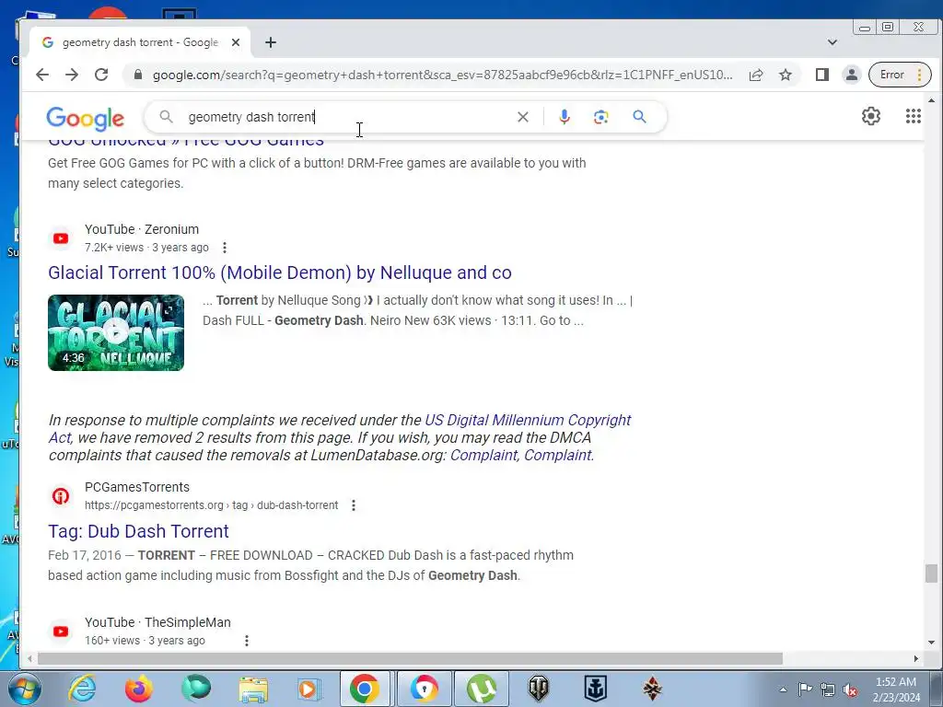The height and width of the screenshot is (707, 943).
Task: Launch Firefox from taskbar
Action: pos(139,689)
